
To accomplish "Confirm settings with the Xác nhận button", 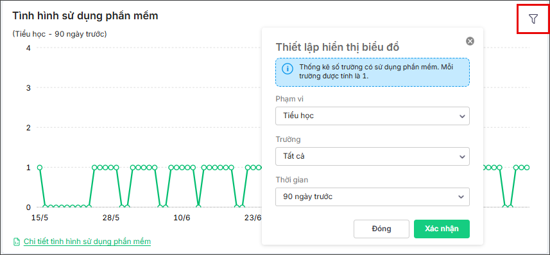I will (x=442, y=229).
